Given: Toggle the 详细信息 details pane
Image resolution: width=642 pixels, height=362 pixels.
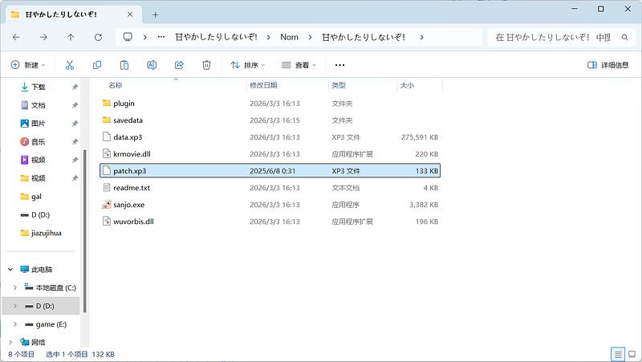Looking at the screenshot, I should pos(608,65).
